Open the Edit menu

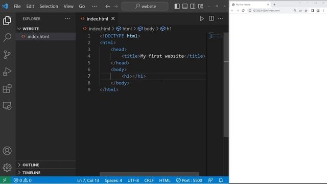(x=30, y=6)
